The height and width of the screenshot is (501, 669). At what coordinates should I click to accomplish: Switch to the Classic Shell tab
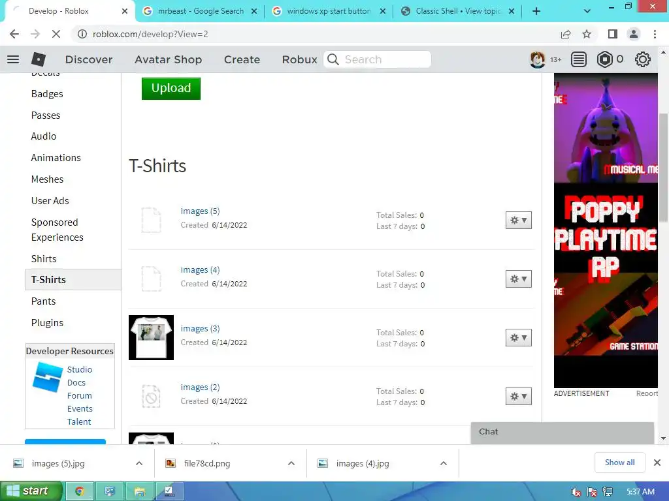[x=458, y=12]
